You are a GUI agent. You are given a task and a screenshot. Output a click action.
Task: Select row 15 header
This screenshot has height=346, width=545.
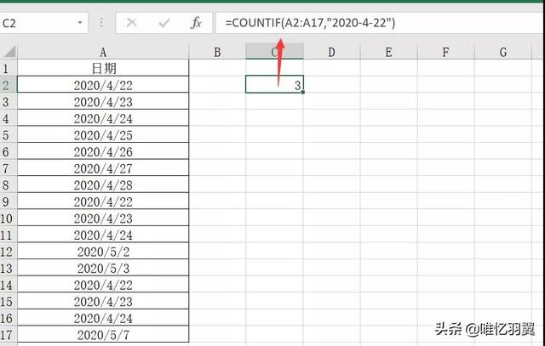[8, 301]
